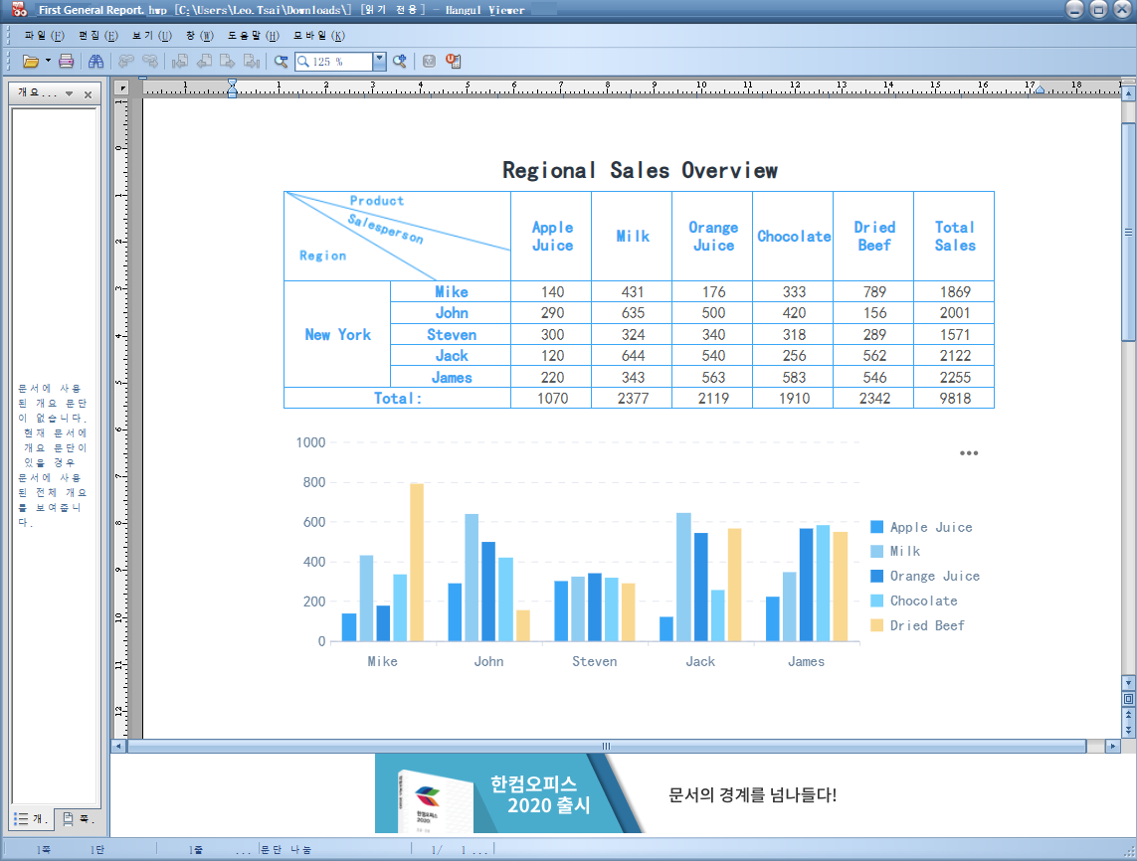Open the 개요 panel dropdown arrow
Image resolution: width=1137 pixels, height=861 pixels.
click(69, 93)
